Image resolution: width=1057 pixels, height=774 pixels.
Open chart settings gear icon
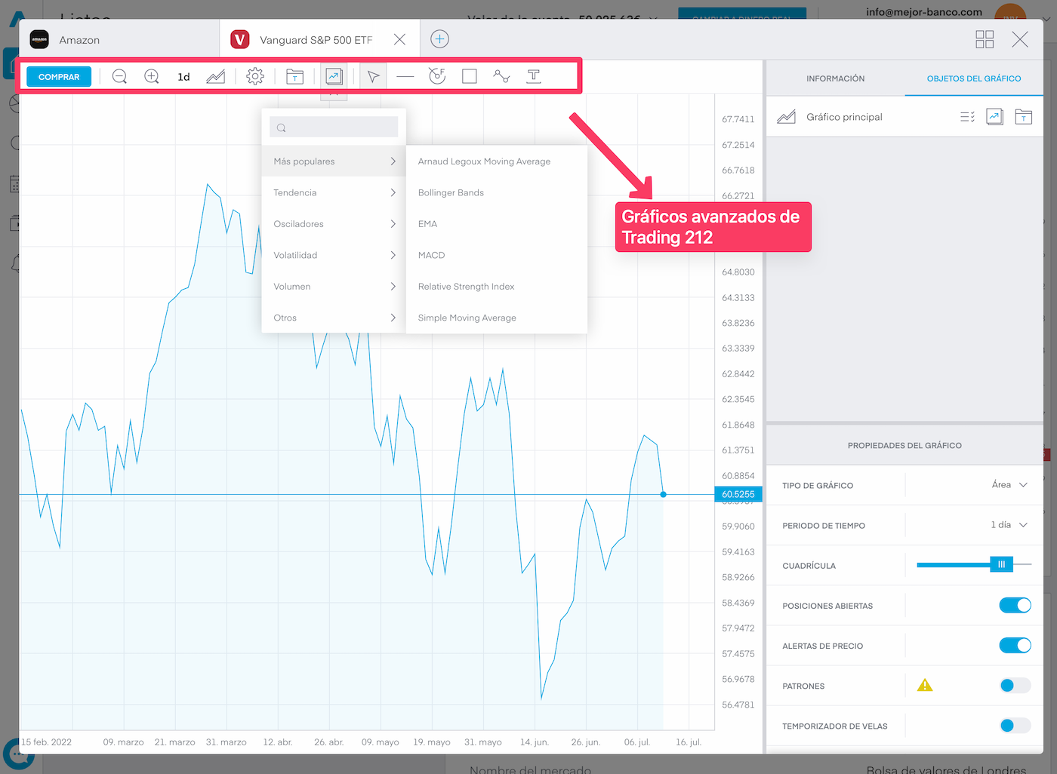pyautogui.click(x=255, y=77)
